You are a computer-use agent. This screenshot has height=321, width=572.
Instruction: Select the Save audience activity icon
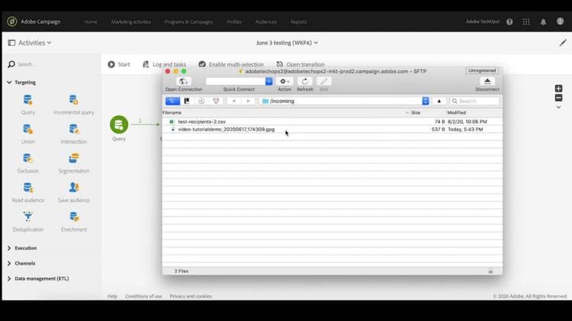coord(74,188)
